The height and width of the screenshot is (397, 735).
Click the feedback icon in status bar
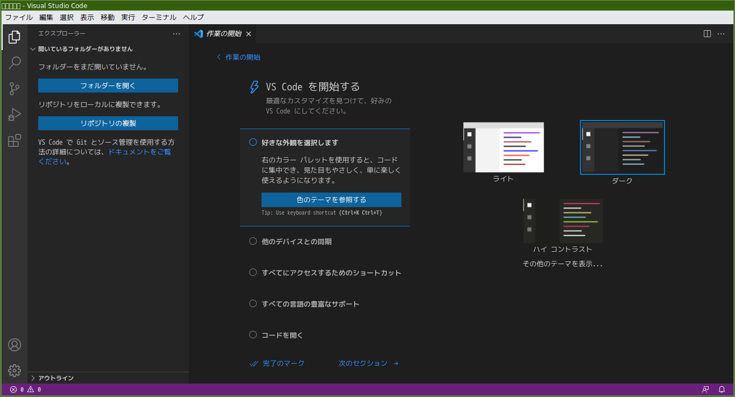coord(705,389)
